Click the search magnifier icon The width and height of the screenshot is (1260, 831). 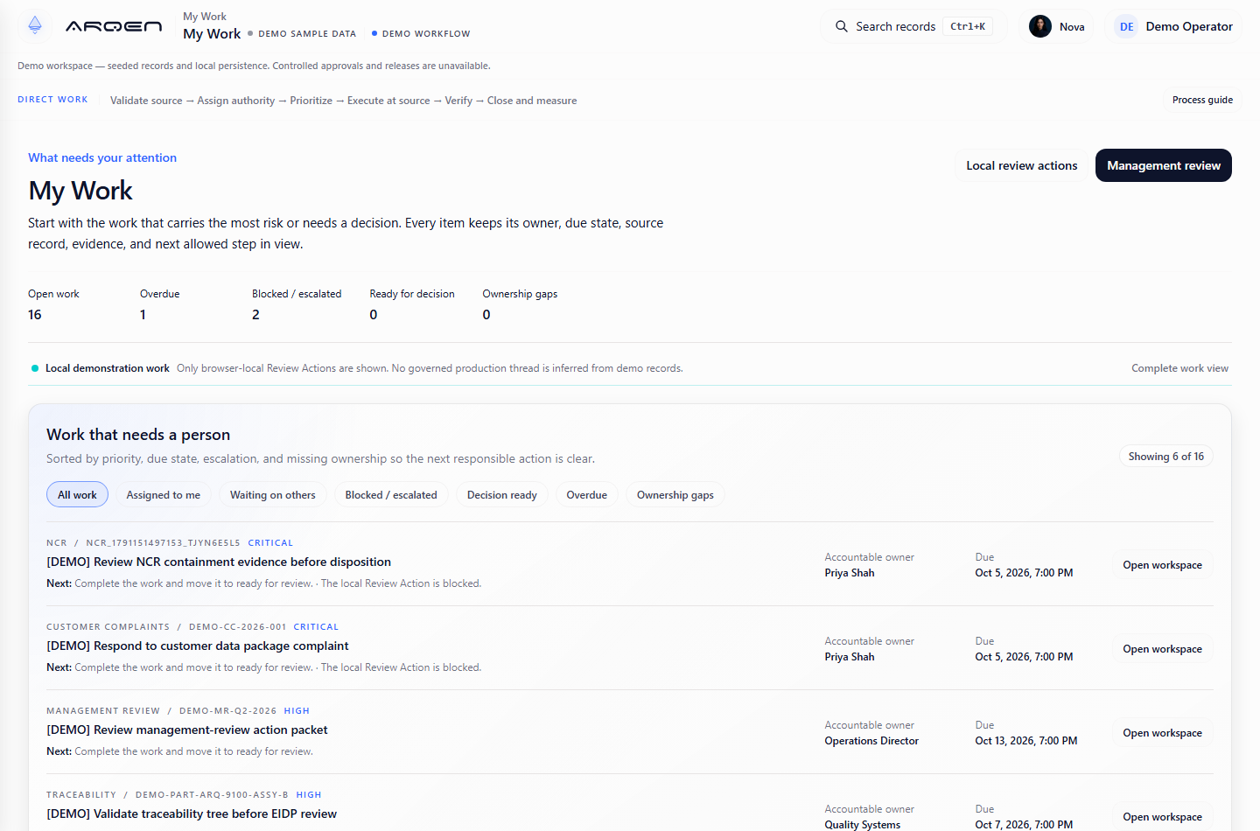click(x=842, y=26)
